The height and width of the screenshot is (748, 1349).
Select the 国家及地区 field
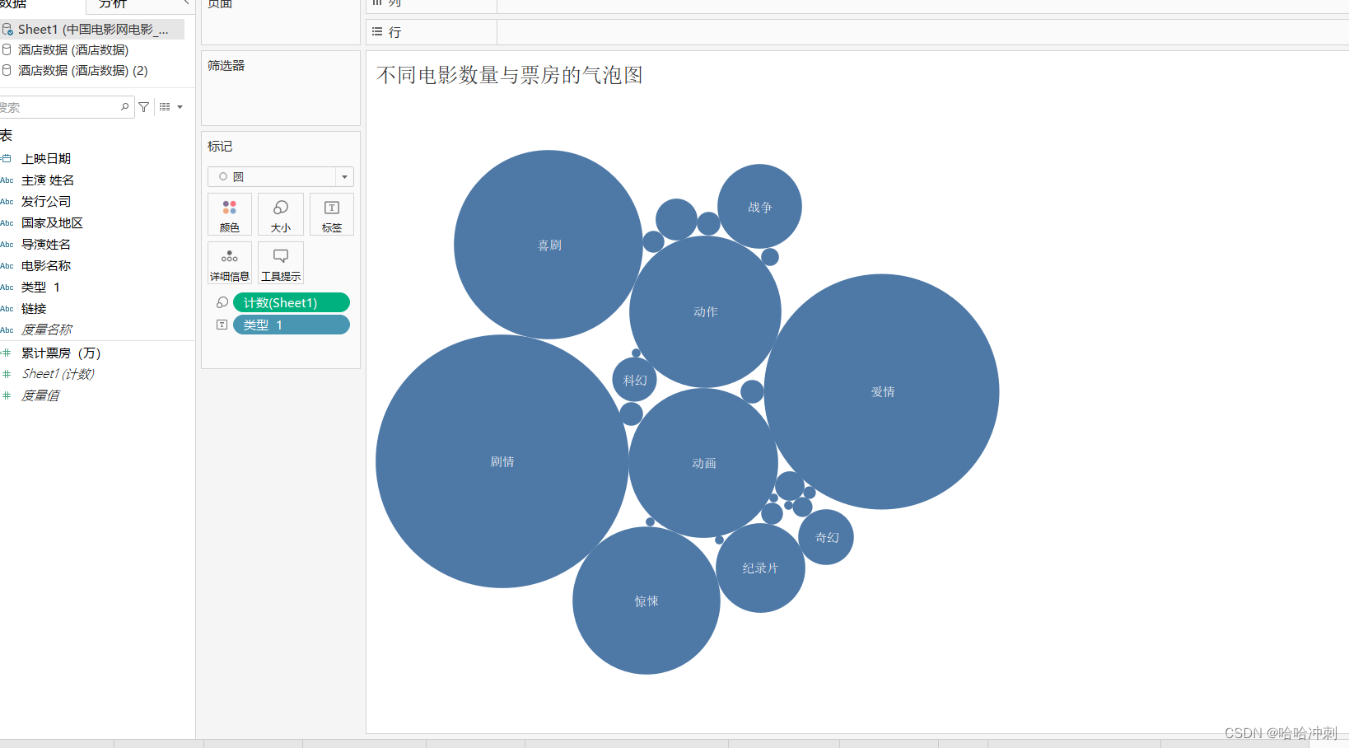tap(52, 222)
